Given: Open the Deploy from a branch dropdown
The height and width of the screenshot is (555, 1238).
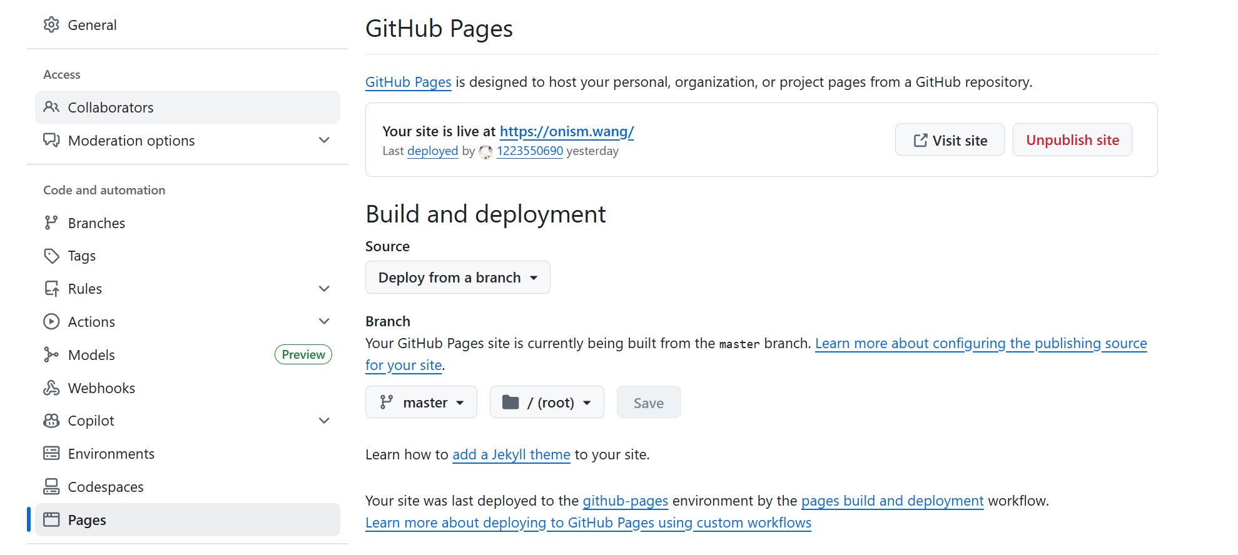Looking at the screenshot, I should click(457, 277).
